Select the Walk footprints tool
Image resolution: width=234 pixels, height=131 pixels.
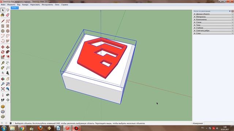pyautogui.click(x=3, y=100)
